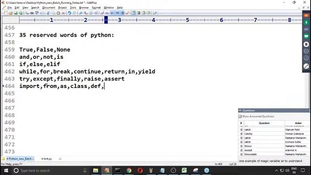Click the volume icon in system tray
The height and width of the screenshot is (175, 311).
coord(287,171)
